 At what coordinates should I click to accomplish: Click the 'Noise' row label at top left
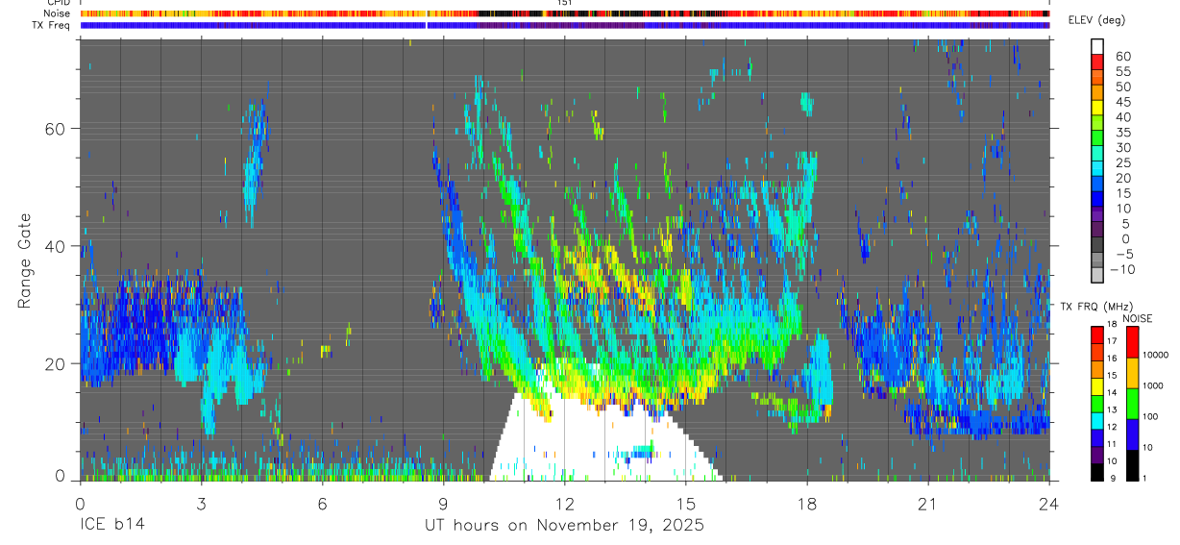click(58, 13)
